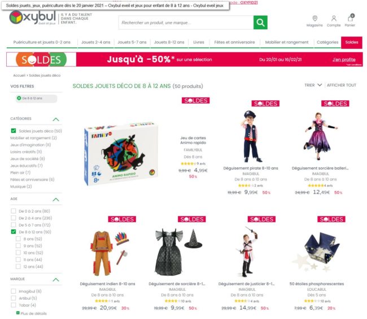Open the Jouets 8-12 ans menu
367x319 pixels.
(x=169, y=42)
